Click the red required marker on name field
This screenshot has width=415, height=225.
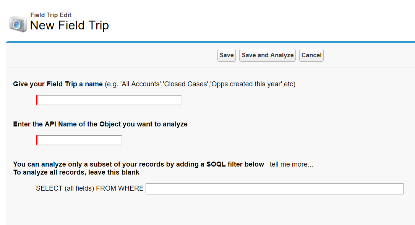(37, 100)
